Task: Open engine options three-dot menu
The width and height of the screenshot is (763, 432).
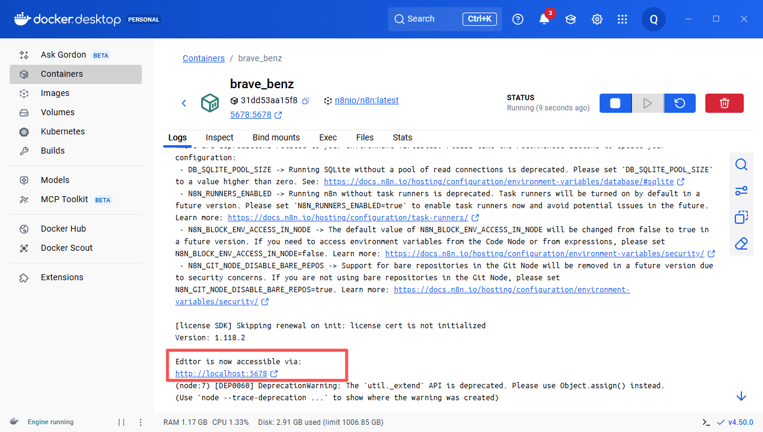Action: point(141,422)
